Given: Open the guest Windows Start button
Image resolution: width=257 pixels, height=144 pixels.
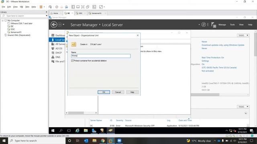Looking at the screenshot, I should click(x=53, y=130).
